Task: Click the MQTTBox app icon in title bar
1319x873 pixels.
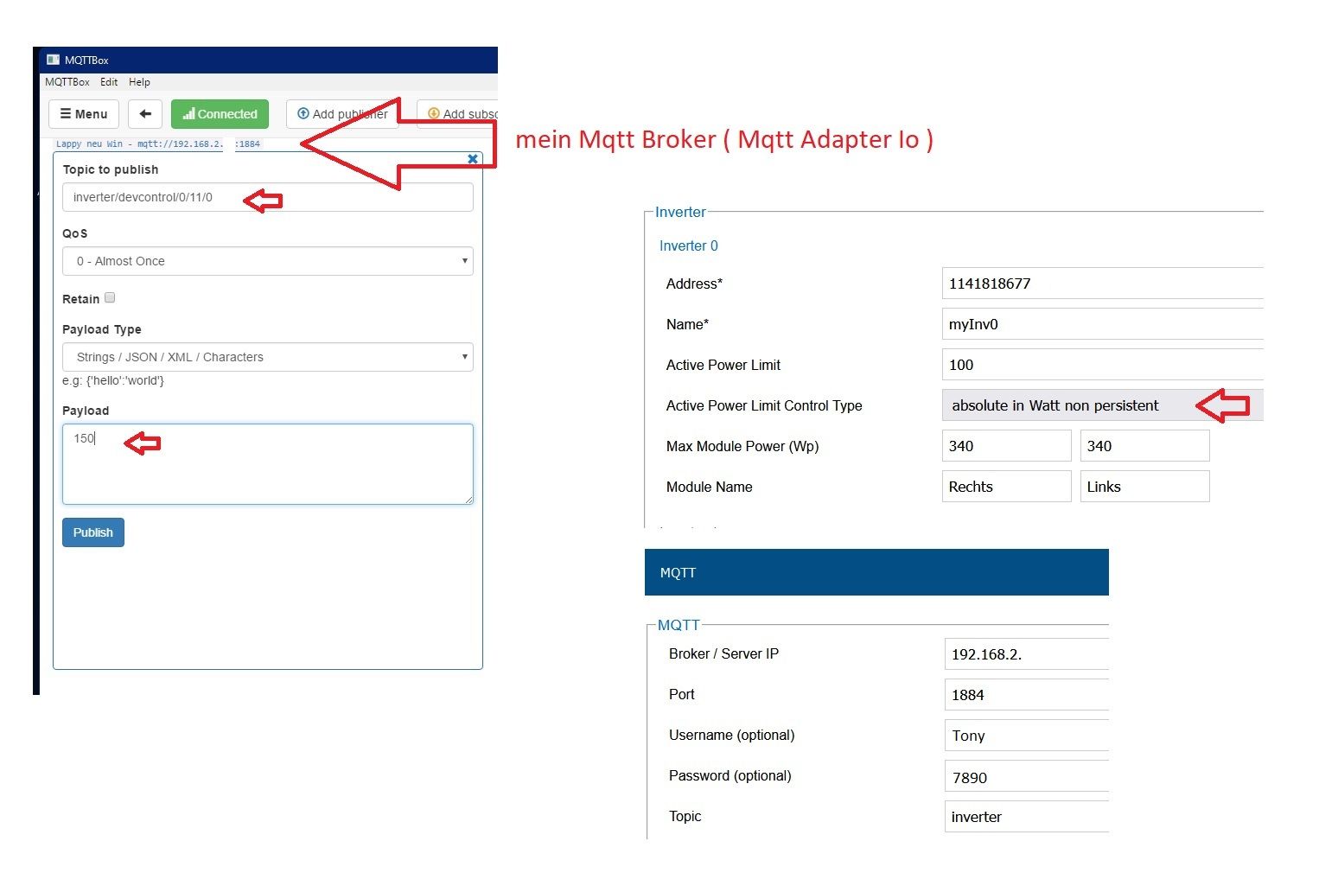Action: 54,60
